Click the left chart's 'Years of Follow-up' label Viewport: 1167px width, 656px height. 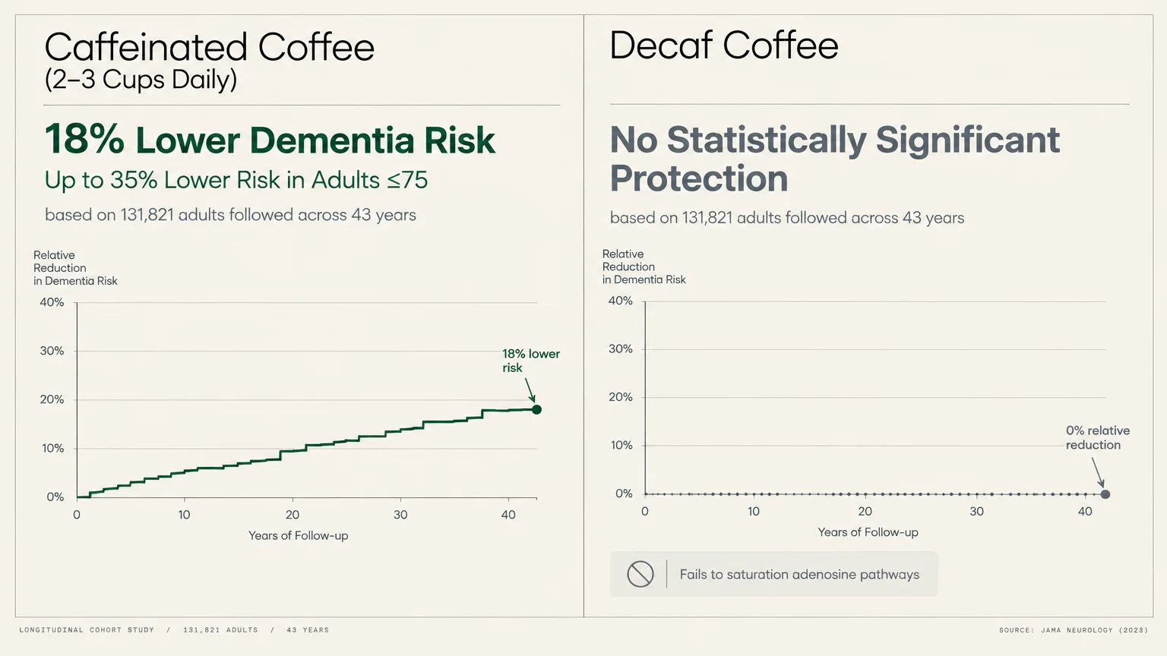point(298,535)
